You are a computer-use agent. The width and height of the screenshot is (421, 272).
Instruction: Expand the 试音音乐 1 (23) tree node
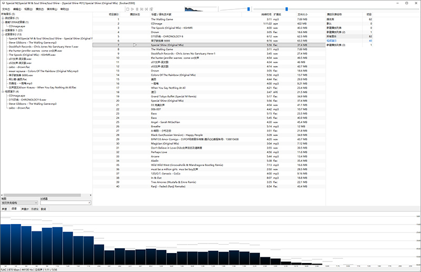tap(3, 31)
